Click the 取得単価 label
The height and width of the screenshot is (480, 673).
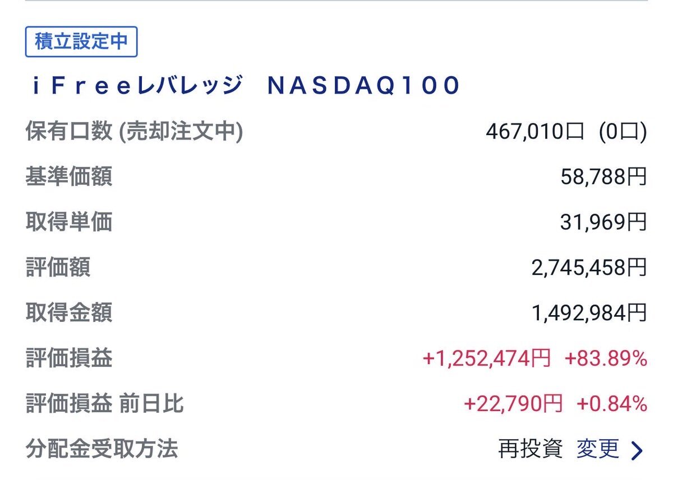[x=69, y=223]
